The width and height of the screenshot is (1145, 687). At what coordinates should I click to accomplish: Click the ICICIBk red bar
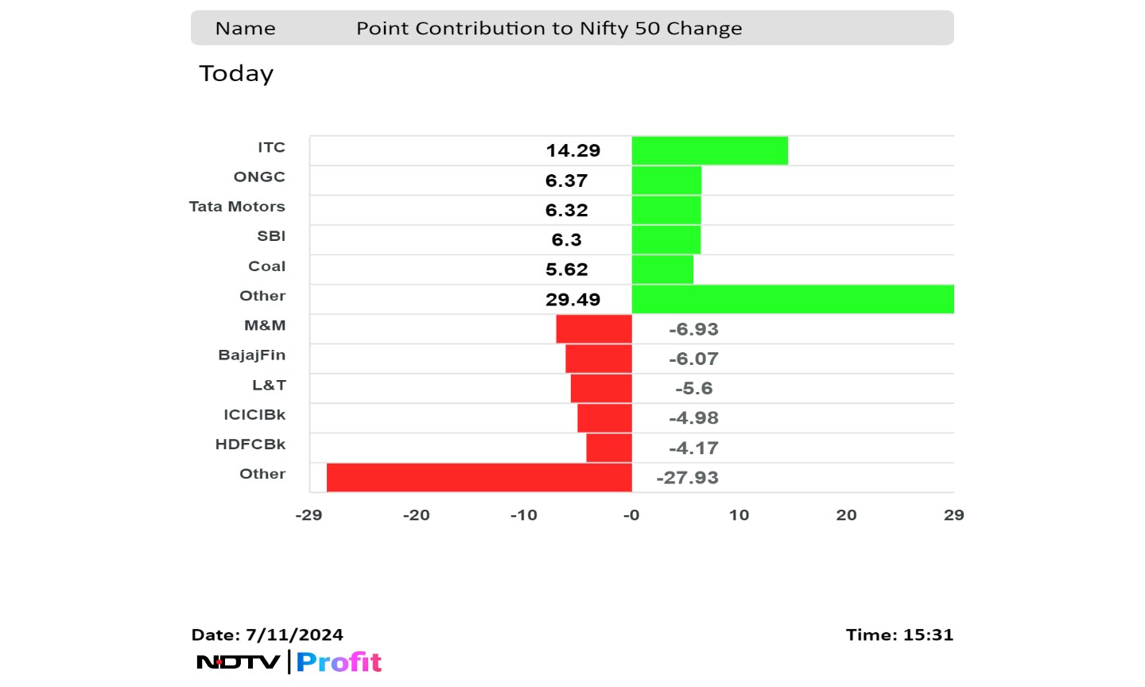604,418
